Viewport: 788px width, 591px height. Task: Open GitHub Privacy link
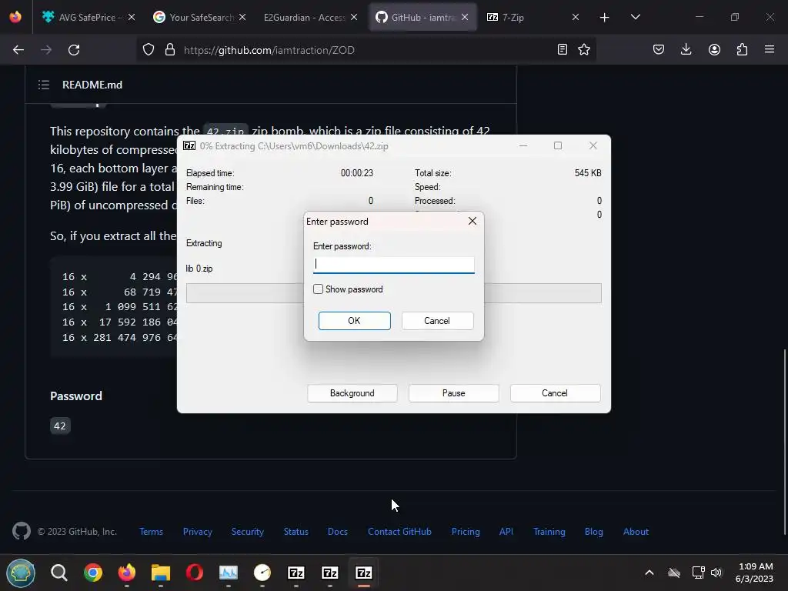tap(197, 532)
